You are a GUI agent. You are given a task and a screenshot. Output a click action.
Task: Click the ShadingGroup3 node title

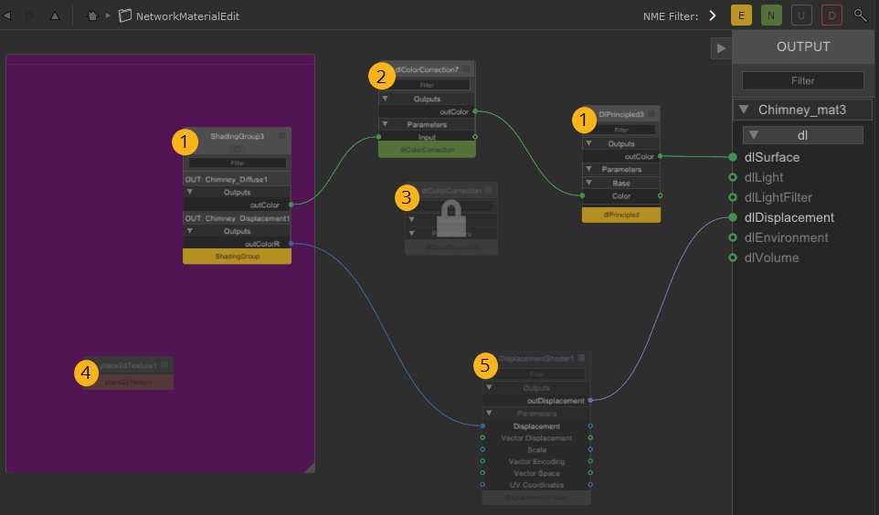coord(237,136)
